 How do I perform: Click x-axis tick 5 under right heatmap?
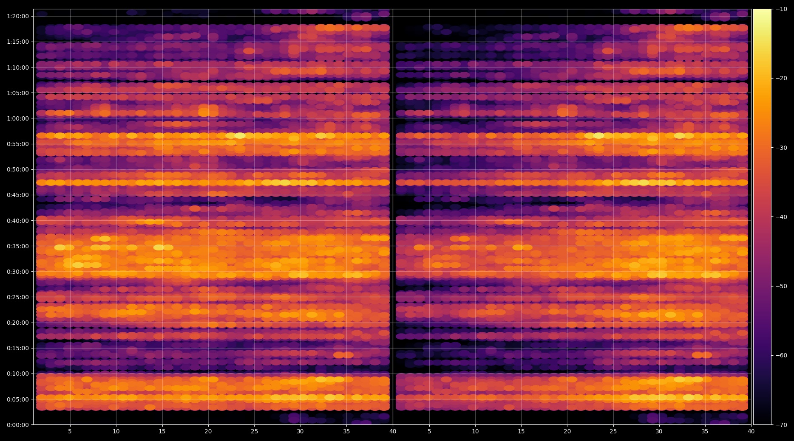coord(429,431)
